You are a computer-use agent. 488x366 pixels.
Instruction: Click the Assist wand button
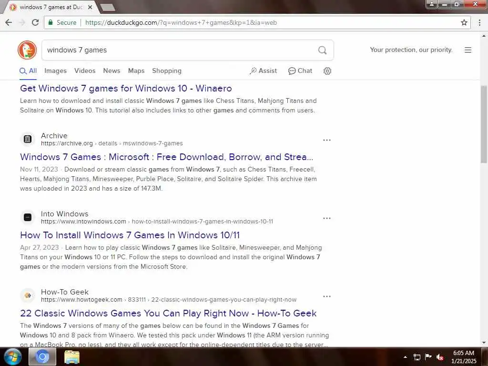[263, 71]
